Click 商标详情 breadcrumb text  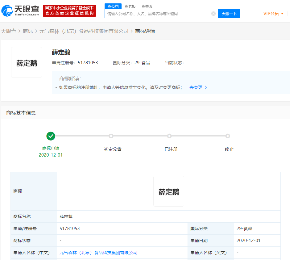click(x=145, y=31)
